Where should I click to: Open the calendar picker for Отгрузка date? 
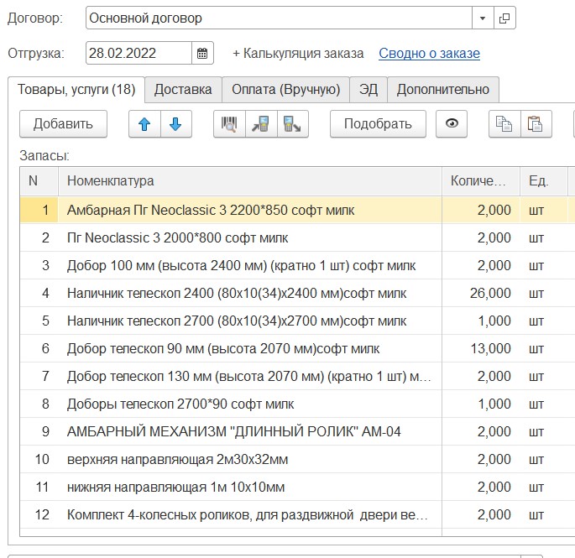pos(202,54)
